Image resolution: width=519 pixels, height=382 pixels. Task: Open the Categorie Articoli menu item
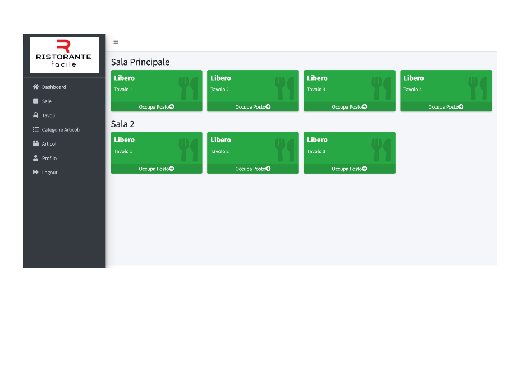tap(61, 129)
